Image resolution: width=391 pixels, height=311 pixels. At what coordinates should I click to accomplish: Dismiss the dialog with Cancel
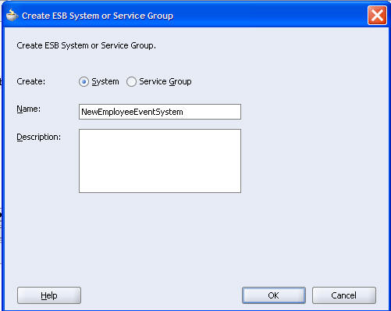(344, 295)
